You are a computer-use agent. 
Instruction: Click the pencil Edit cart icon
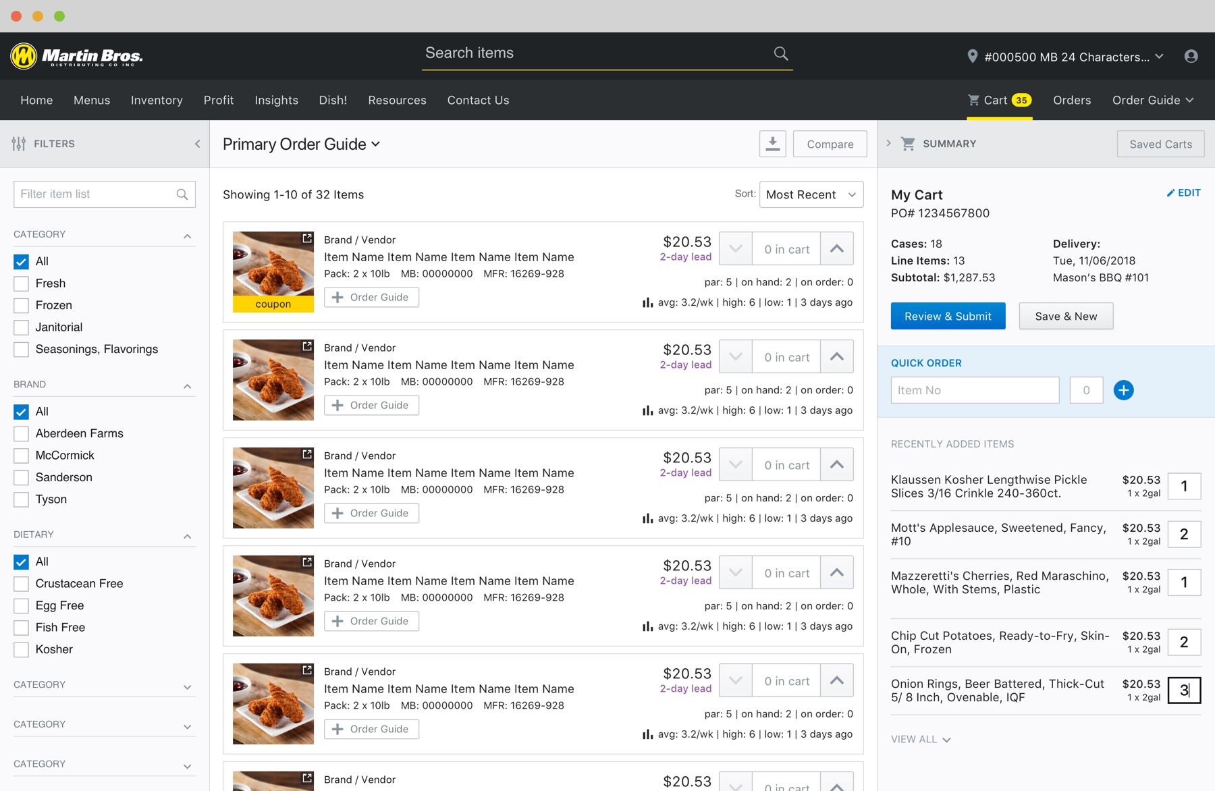point(1171,193)
